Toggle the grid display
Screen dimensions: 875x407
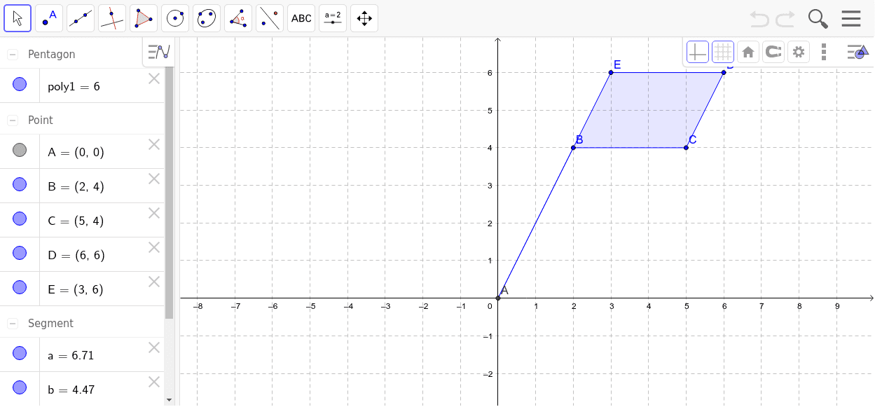click(722, 51)
